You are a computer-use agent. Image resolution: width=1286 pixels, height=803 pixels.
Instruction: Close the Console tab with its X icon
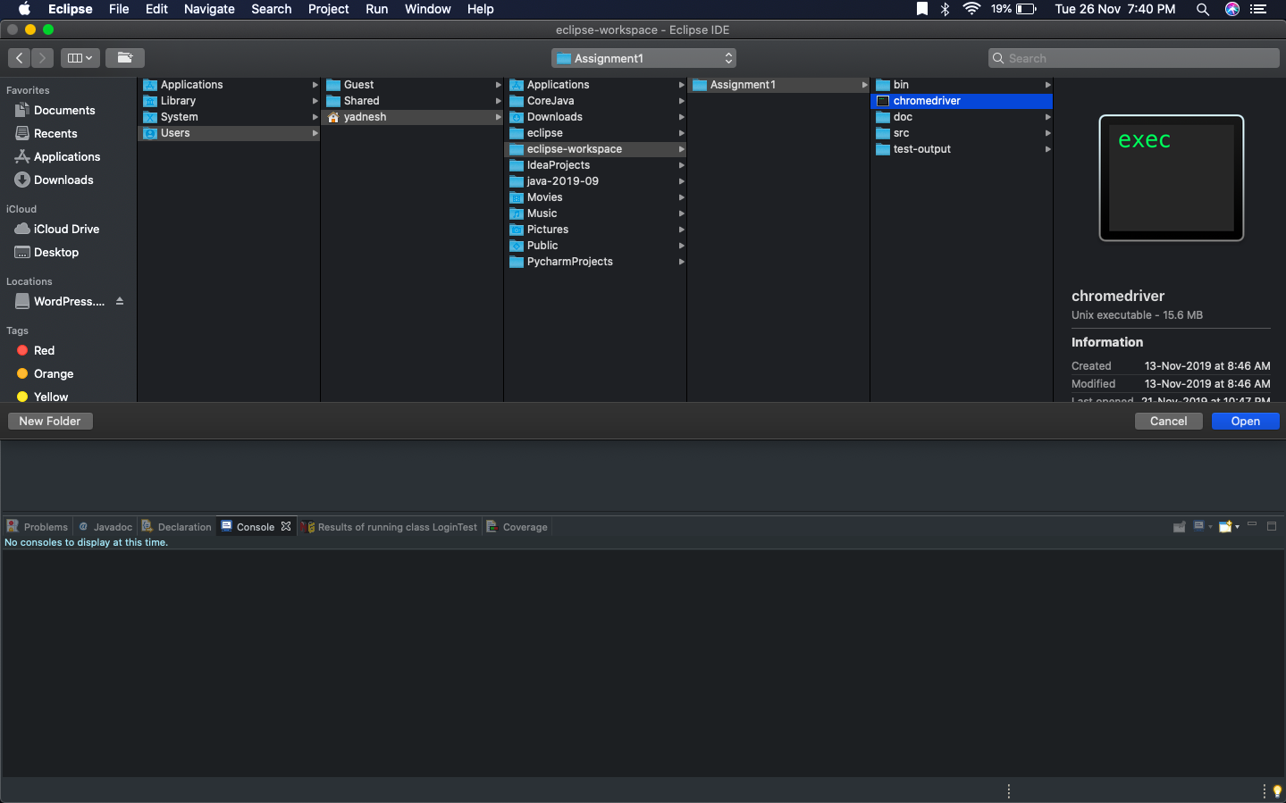click(x=286, y=527)
